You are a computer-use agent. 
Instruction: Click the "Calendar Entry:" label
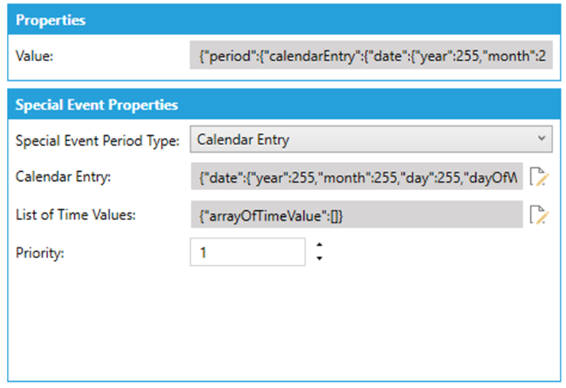(x=63, y=177)
